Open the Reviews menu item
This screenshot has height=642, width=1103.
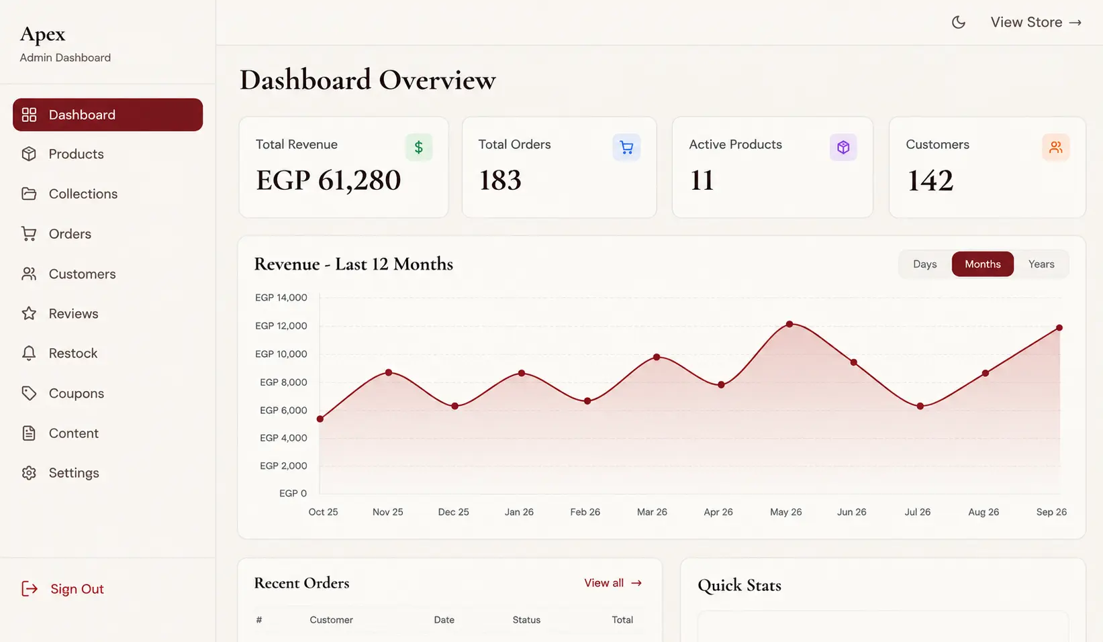click(73, 313)
